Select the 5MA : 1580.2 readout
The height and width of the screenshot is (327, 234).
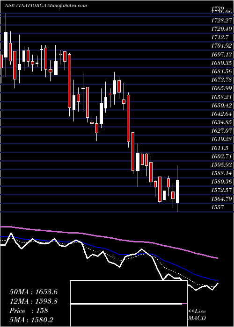click(32, 320)
